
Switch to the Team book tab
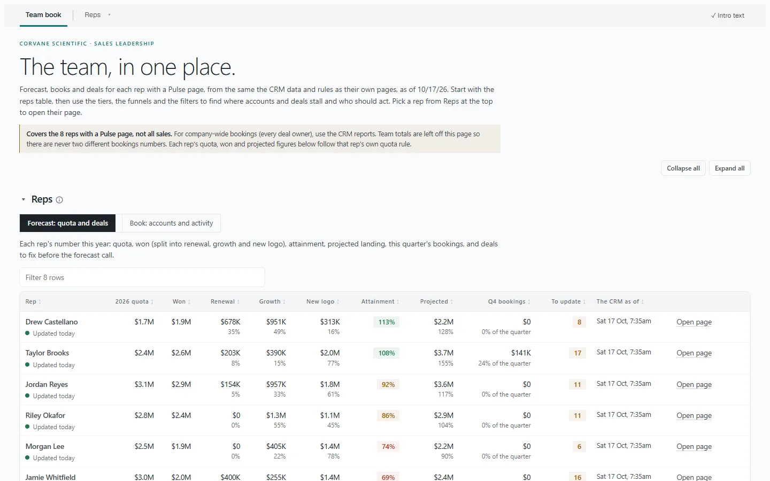43,15
